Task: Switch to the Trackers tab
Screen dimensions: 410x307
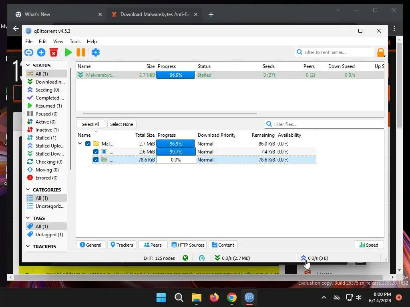Action: point(122,245)
